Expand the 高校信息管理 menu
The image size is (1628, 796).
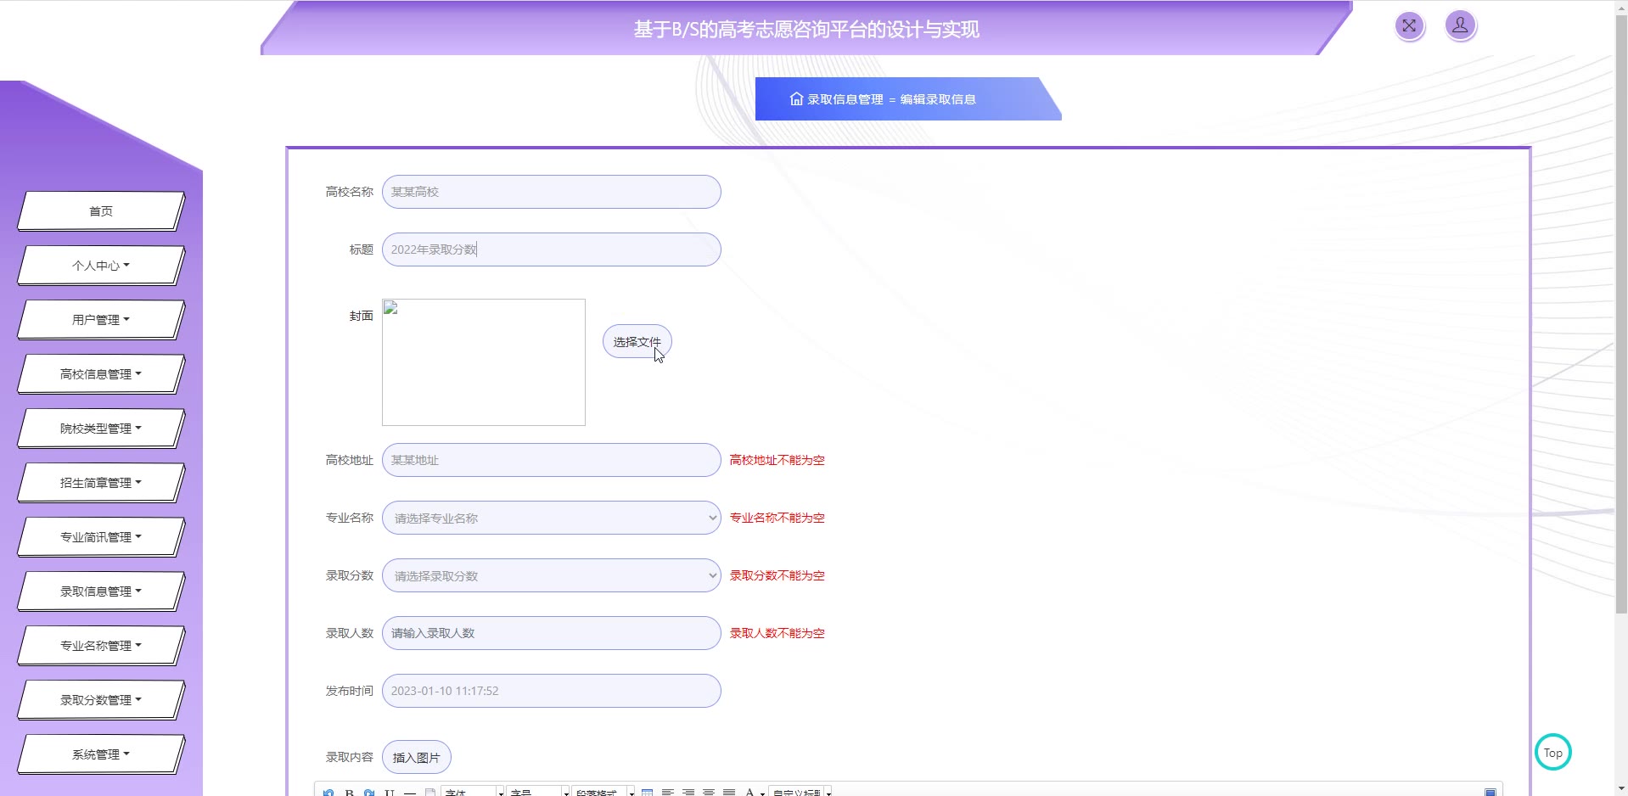(x=101, y=374)
